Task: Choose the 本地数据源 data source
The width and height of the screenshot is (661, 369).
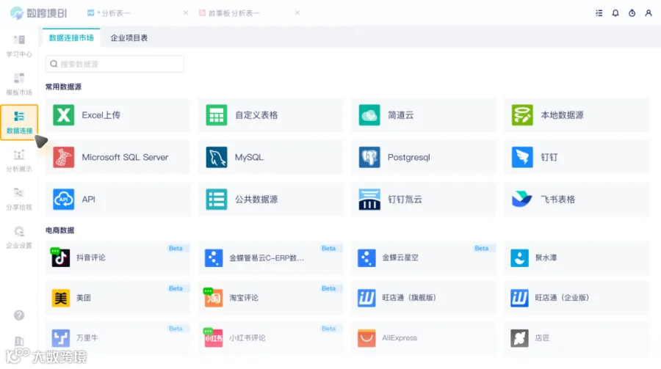Action: pos(577,115)
